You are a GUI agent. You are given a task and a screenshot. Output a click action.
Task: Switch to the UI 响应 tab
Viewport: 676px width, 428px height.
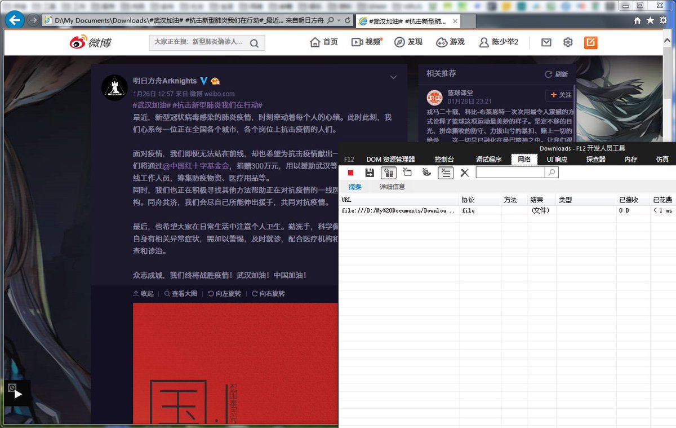[557, 160]
